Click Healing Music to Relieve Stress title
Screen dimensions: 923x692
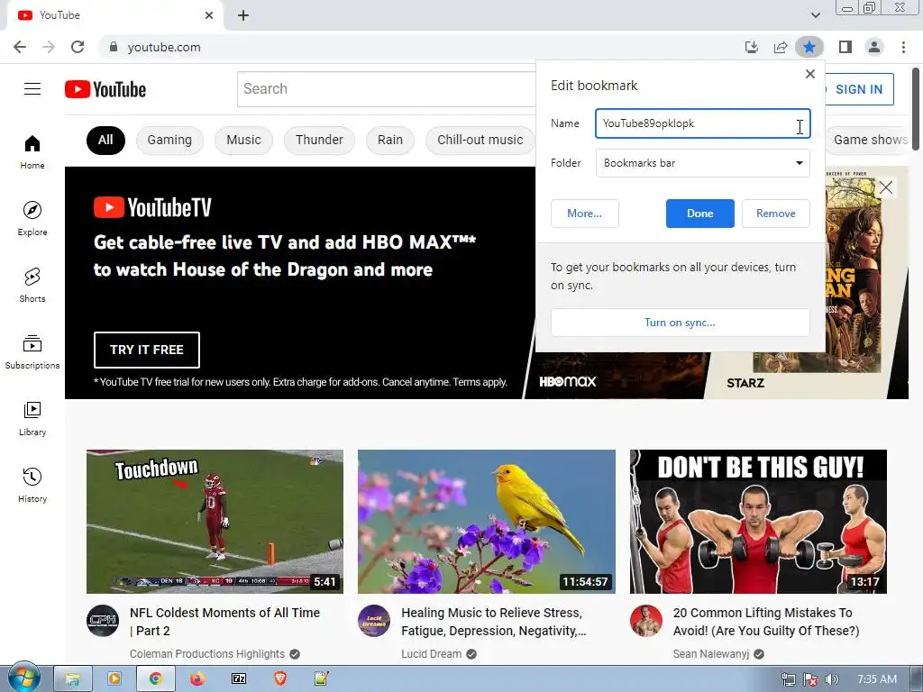(x=493, y=622)
